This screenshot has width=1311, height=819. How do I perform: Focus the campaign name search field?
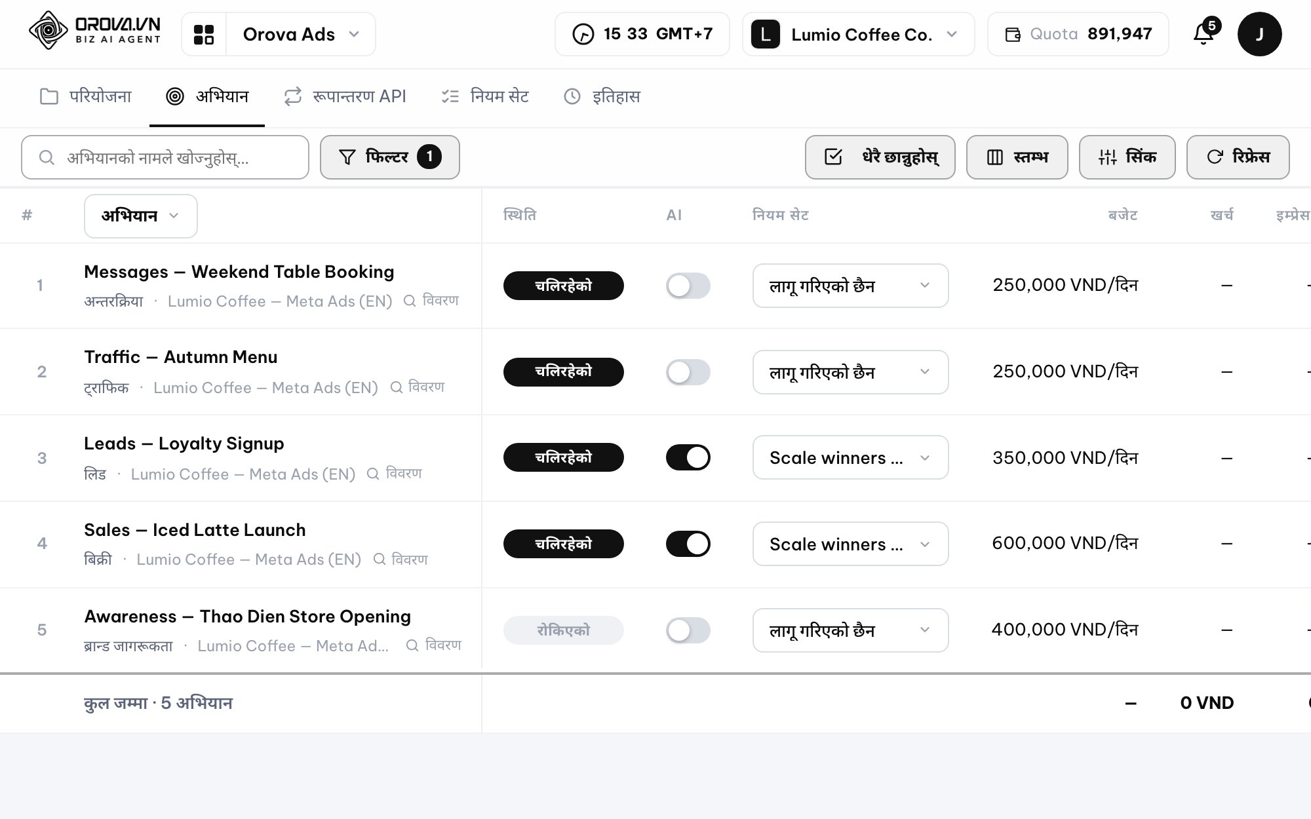(x=165, y=157)
